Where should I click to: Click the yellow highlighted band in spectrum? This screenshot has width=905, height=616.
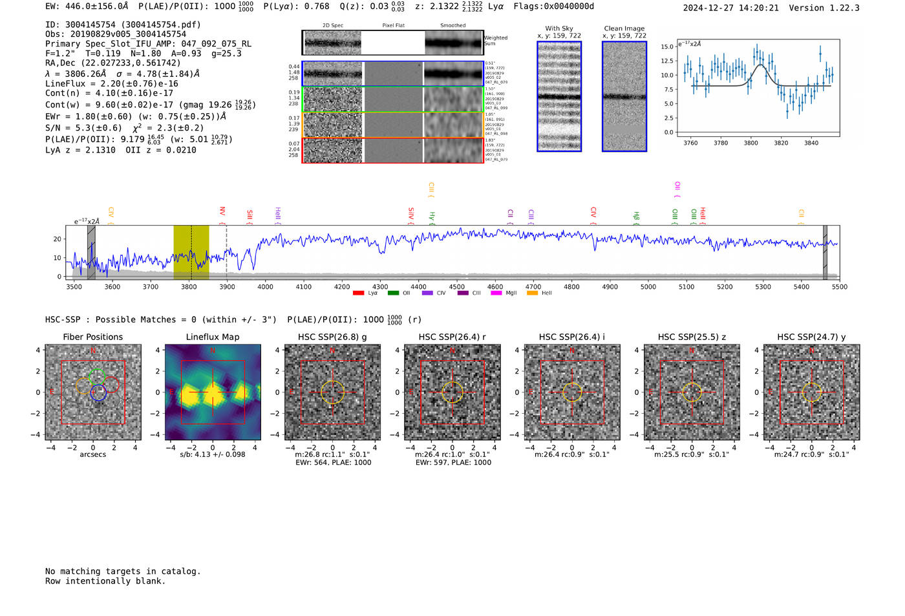point(191,252)
